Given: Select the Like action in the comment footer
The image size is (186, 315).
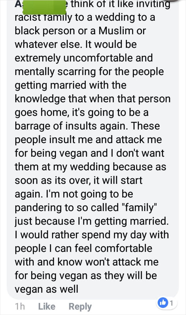Looking at the screenshot, I should coord(46,306).
